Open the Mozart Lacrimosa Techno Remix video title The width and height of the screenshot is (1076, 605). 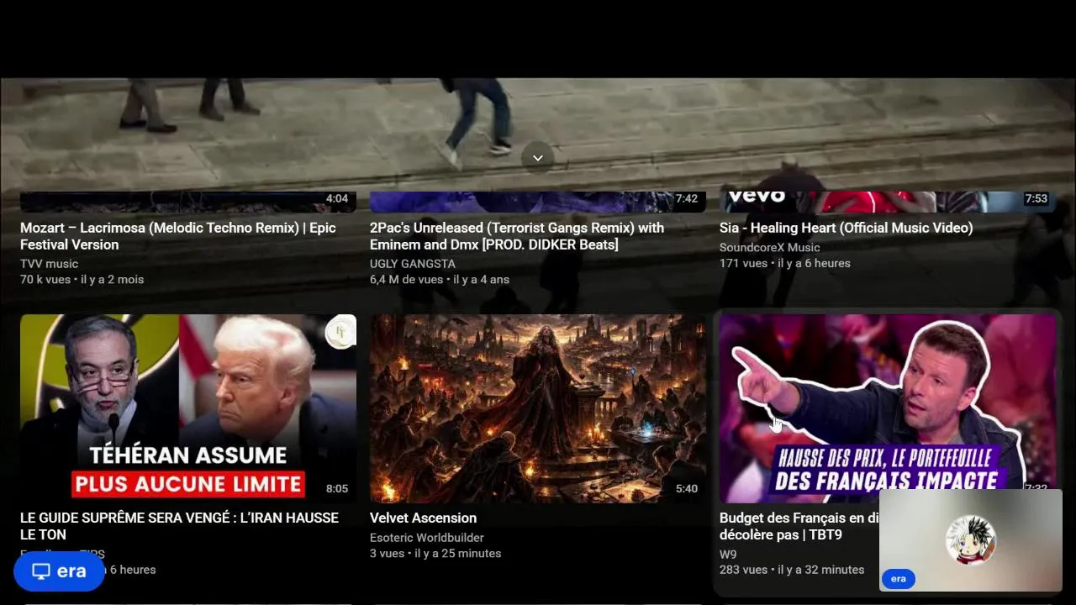pos(178,236)
